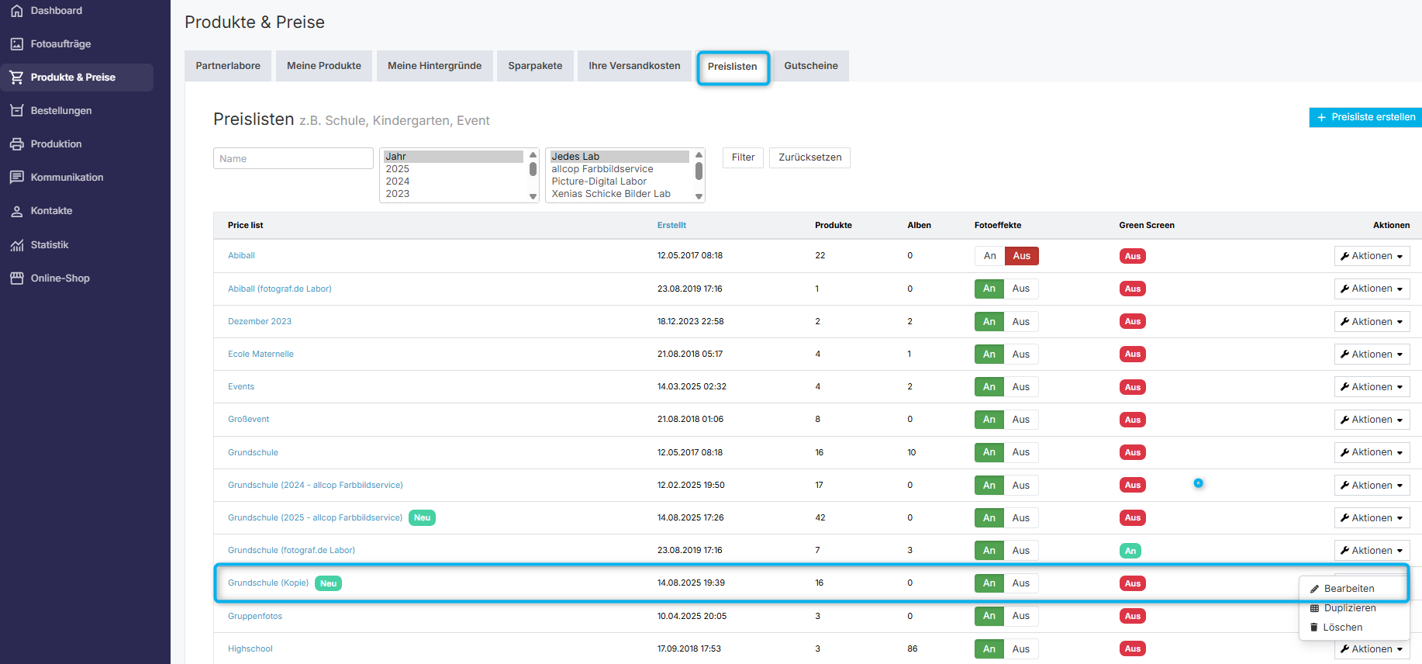Viewport: 1422px width, 664px height.
Task: Click the pencil icon beside Bearbeiten
Action: [1314, 589]
